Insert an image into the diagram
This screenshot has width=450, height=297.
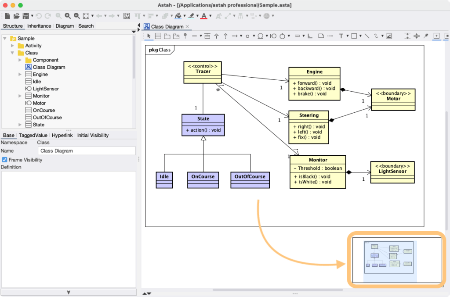pos(389,36)
